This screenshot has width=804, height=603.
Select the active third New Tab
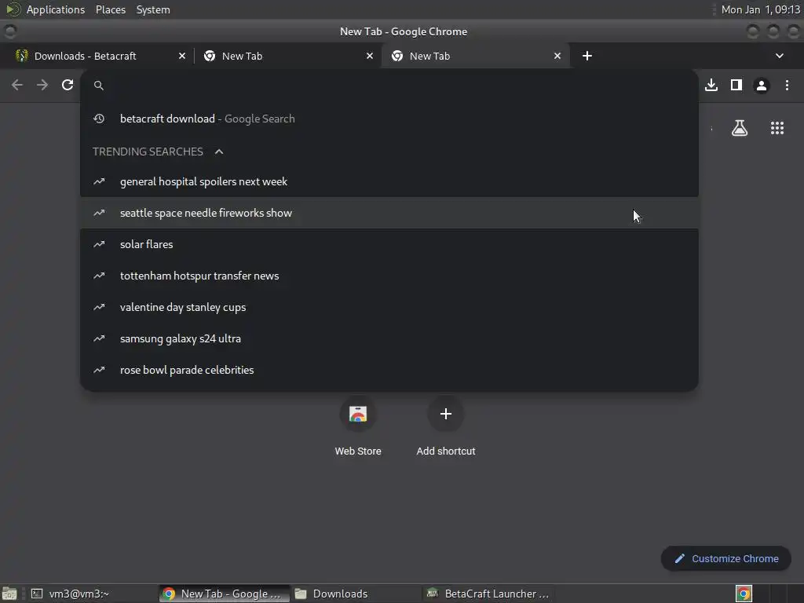pos(475,56)
